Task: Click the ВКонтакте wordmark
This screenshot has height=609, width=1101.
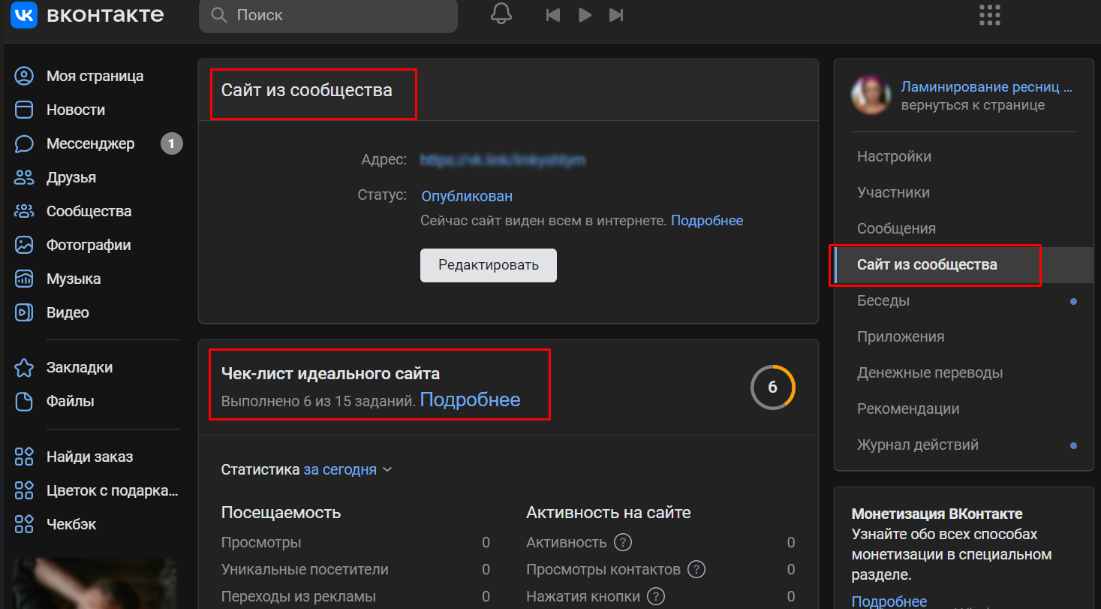Action: point(105,15)
